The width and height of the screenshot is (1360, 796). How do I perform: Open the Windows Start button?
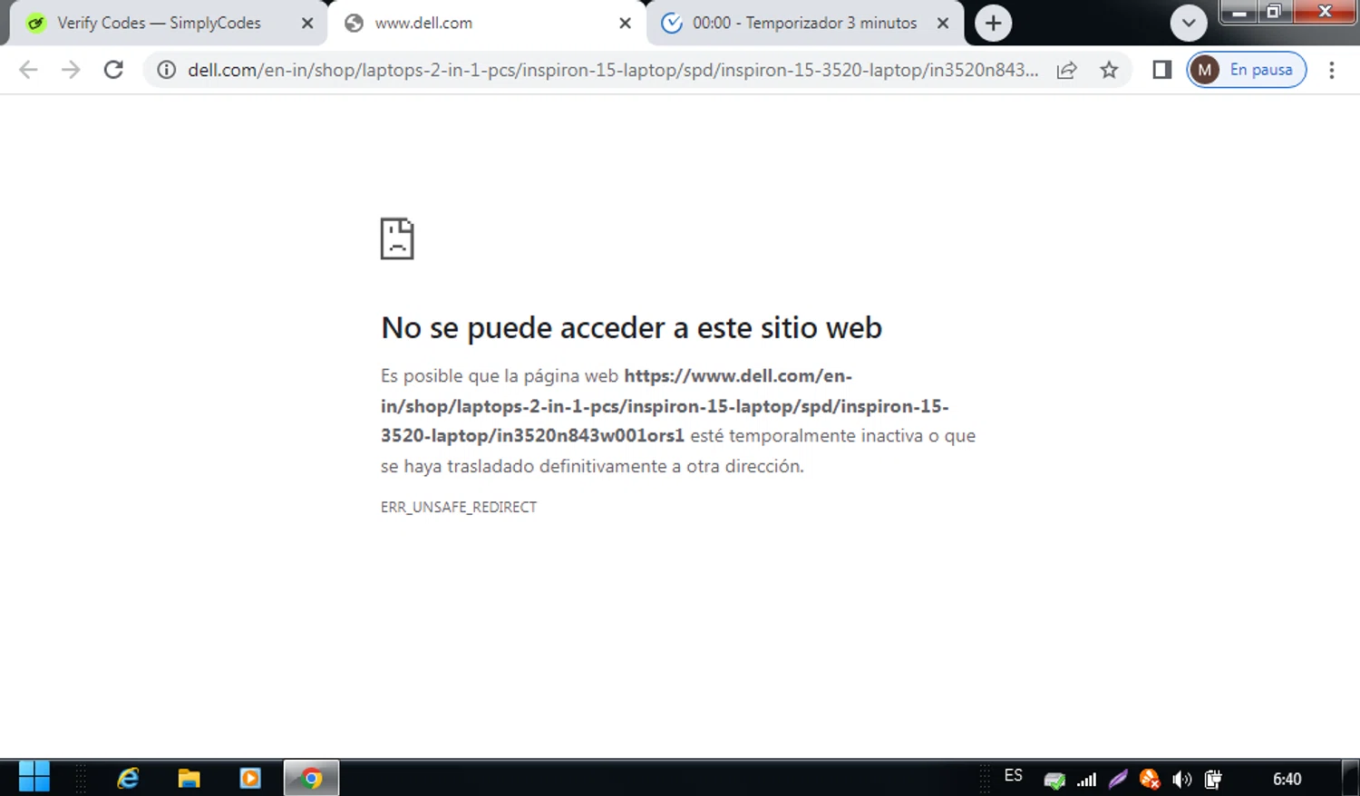[34, 778]
